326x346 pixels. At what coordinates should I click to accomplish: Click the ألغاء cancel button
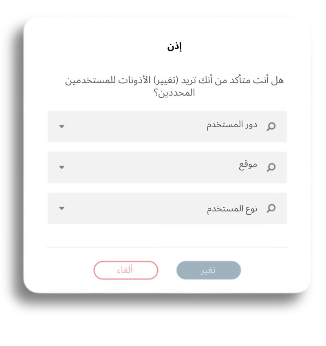click(x=126, y=270)
